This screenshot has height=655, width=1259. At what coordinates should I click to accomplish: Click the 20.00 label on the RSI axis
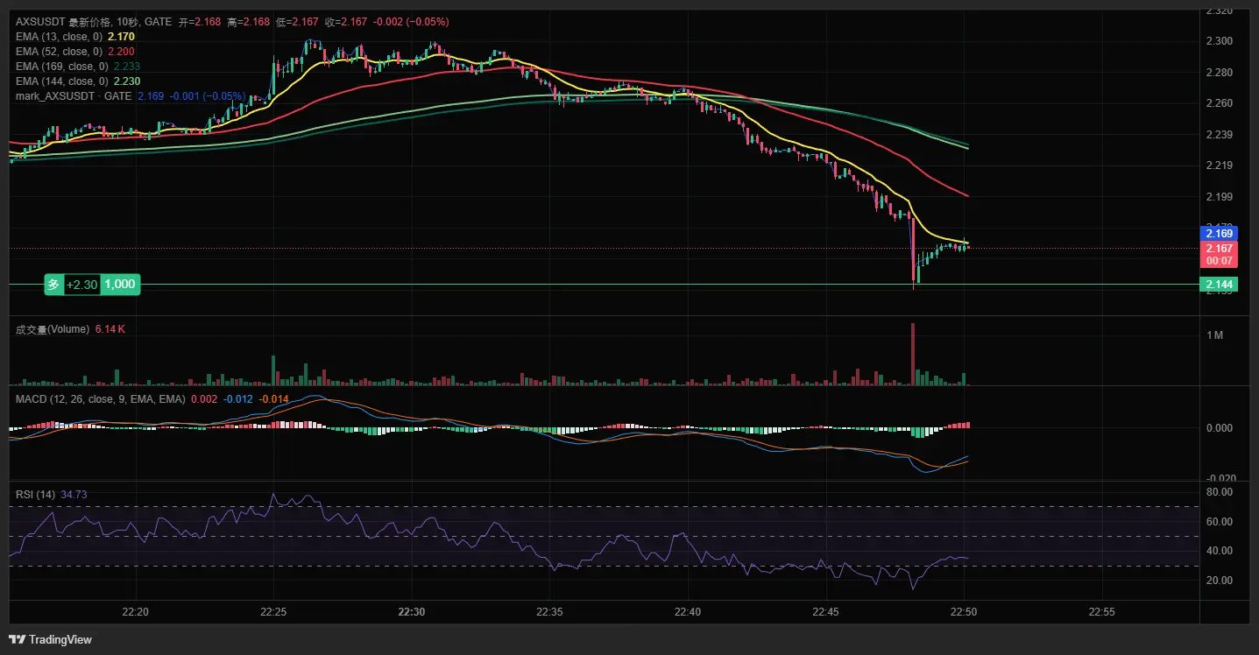(1220, 581)
